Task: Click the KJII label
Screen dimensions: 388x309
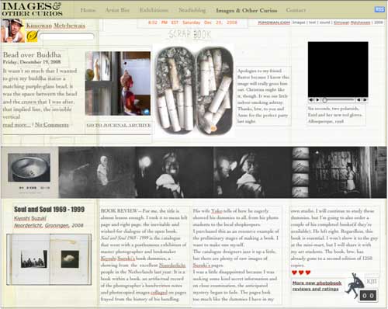Action: 372,281
